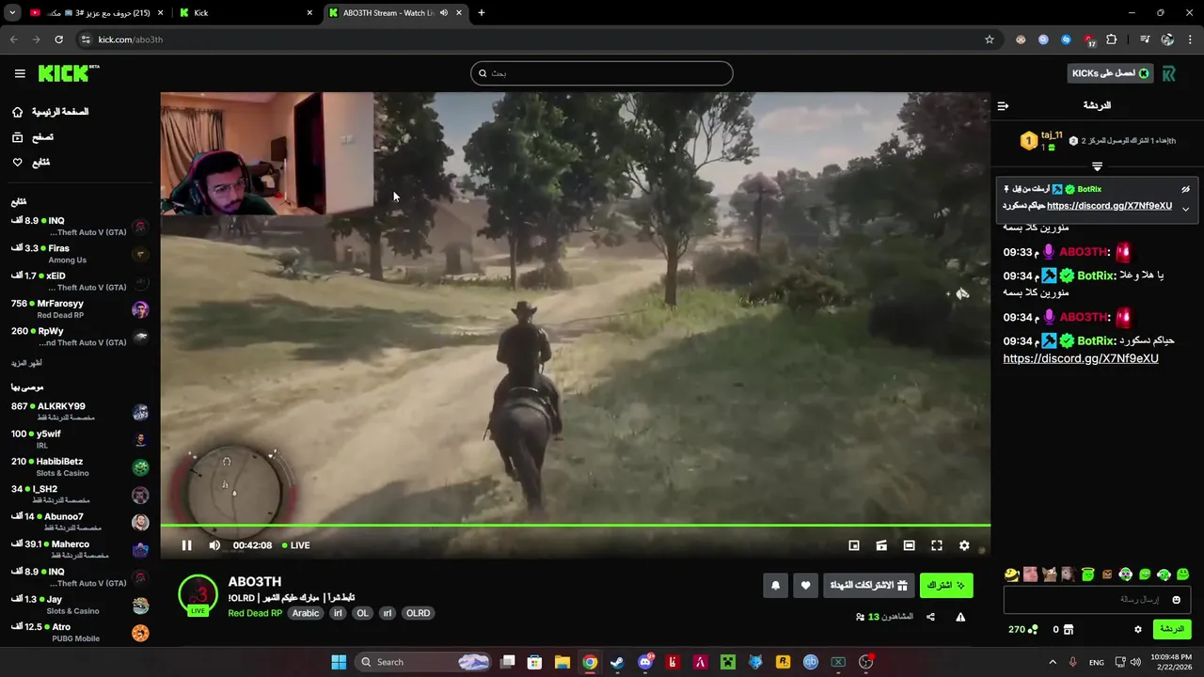The image size is (1204, 677).
Task: Click the green stream progress bar
Action: 575,526
